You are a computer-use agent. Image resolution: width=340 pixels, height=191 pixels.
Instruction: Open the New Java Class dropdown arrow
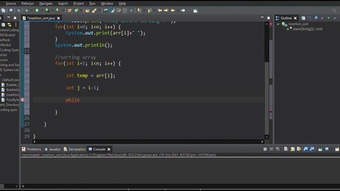click(81, 11)
